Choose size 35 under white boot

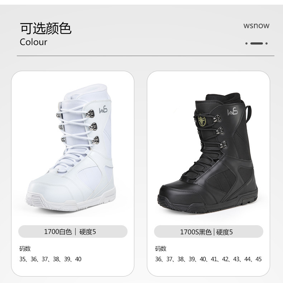pyautogui.click(x=23, y=259)
